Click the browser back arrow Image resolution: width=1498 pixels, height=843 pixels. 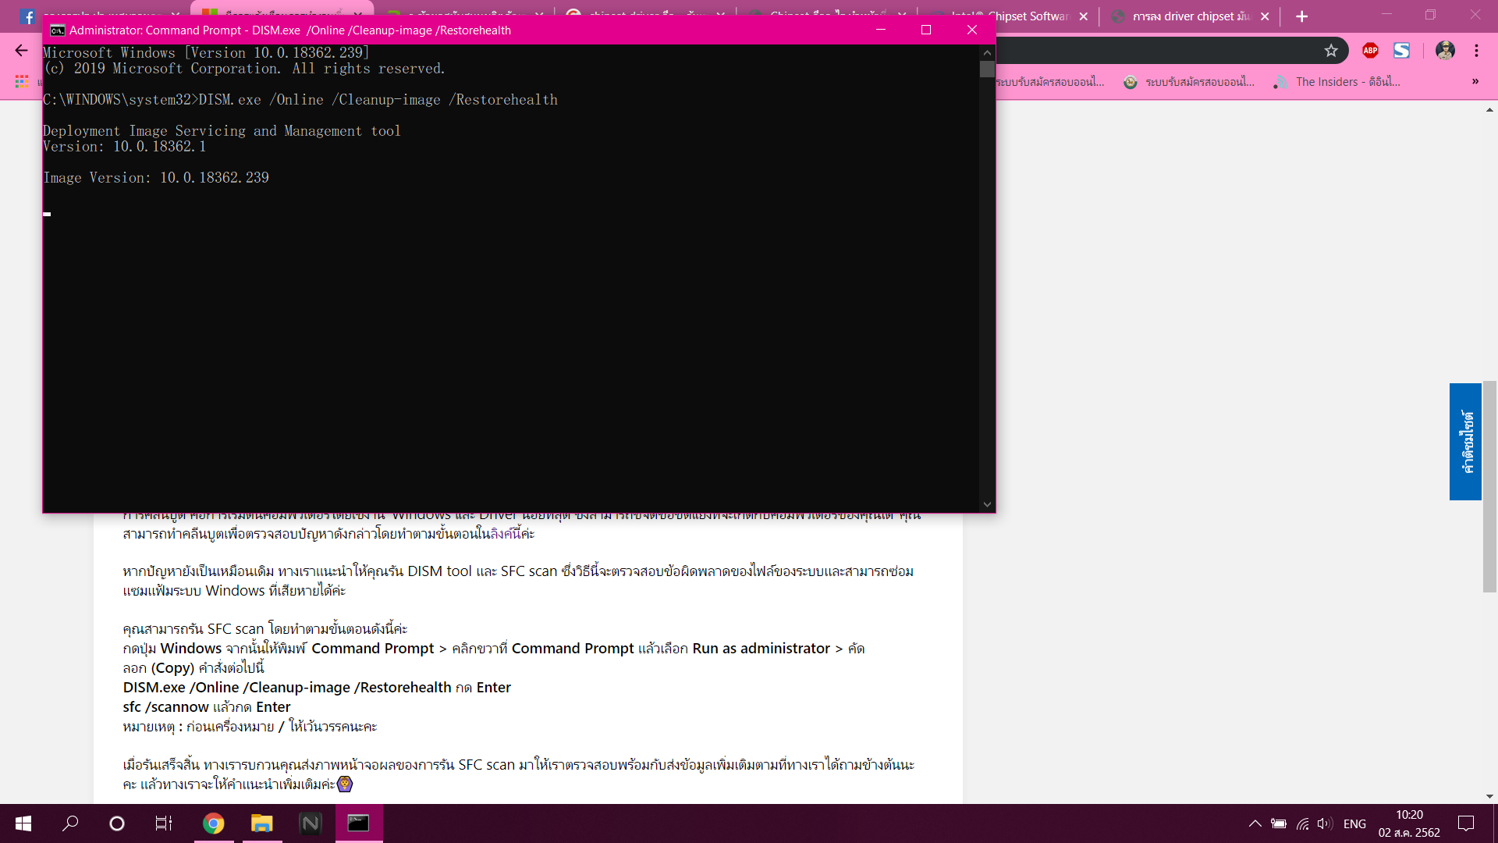(21, 51)
